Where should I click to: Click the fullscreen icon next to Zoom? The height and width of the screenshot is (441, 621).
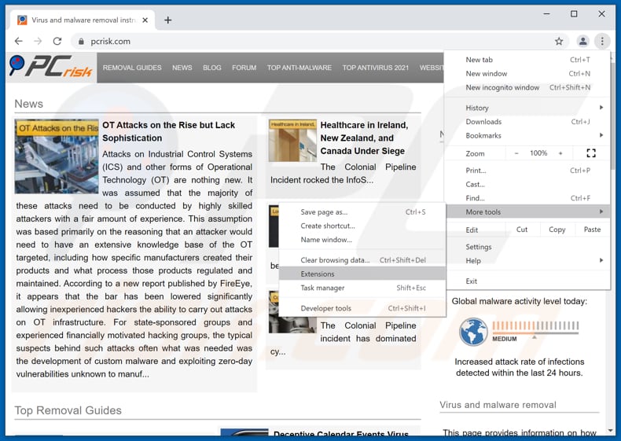pos(591,153)
